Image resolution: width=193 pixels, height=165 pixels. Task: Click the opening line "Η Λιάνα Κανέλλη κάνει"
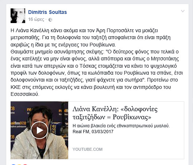point(84,30)
